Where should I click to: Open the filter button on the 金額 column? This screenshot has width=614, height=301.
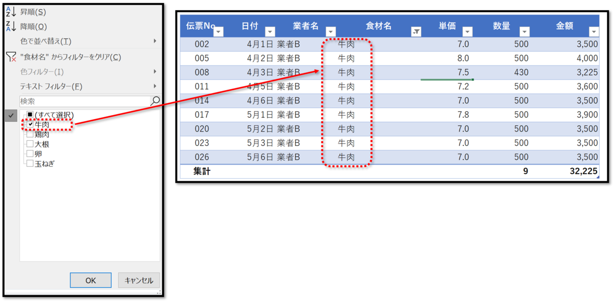(x=594, y=31)
